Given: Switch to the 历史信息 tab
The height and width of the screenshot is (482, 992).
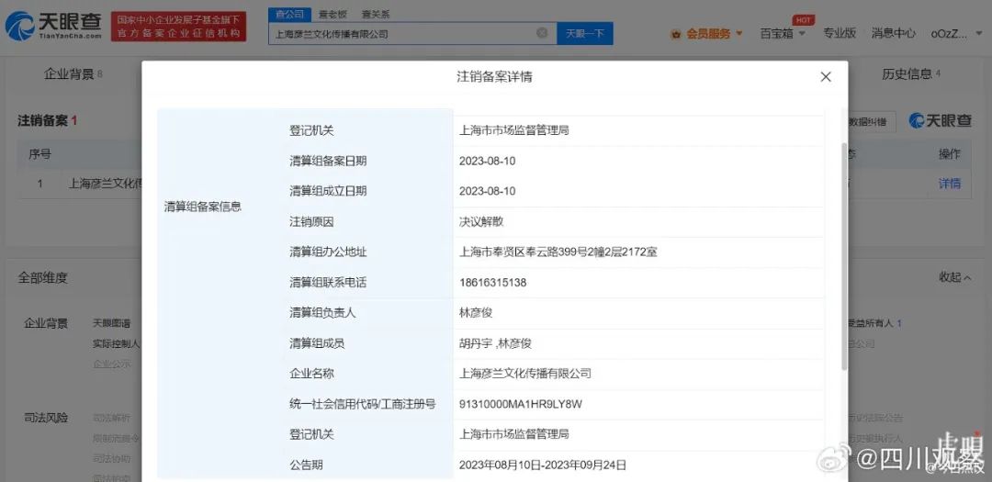Looking at the screenshot, I should (x=911, y=74).
